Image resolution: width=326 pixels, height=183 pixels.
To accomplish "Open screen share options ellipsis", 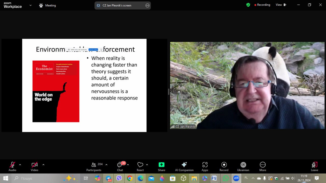I will pyautogui.click(x=147, y=5).
